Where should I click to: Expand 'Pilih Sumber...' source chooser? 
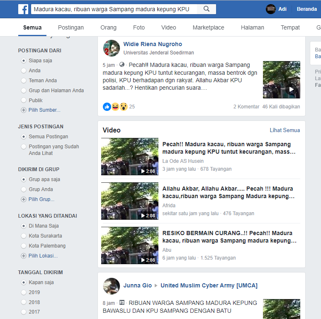pyautogui.click(x=44, y=110)
